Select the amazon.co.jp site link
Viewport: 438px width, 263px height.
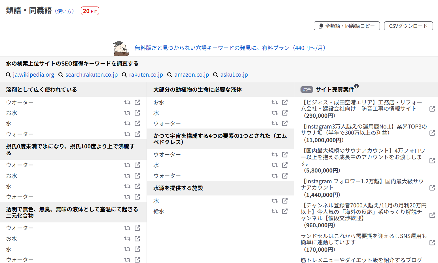coord(191,75)
